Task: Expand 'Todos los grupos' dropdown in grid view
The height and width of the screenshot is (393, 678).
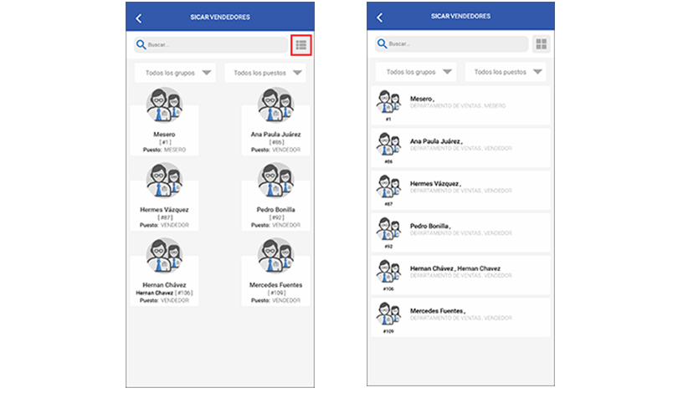Action: click(x=175, y=73)
